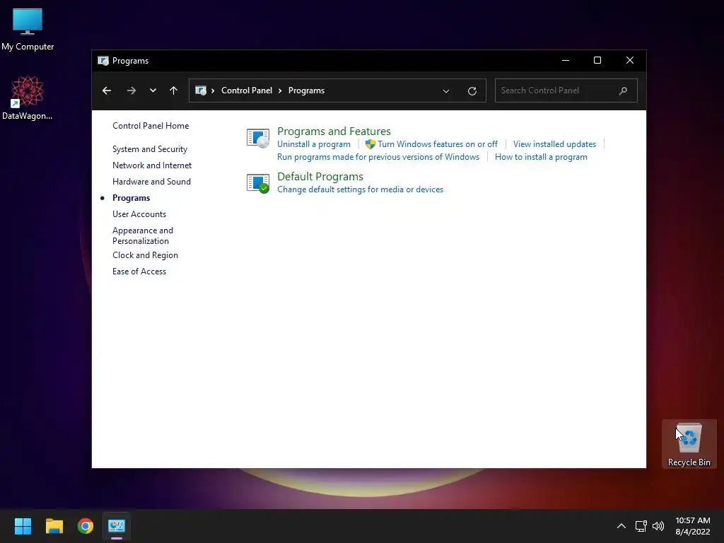Click How to install a program
The width and height of the screenshot is (724, 543).
coord(541,157)
